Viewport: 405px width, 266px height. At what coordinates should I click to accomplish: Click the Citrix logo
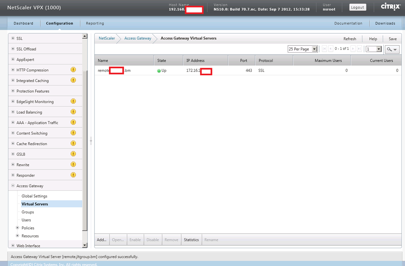click(390, 6)
